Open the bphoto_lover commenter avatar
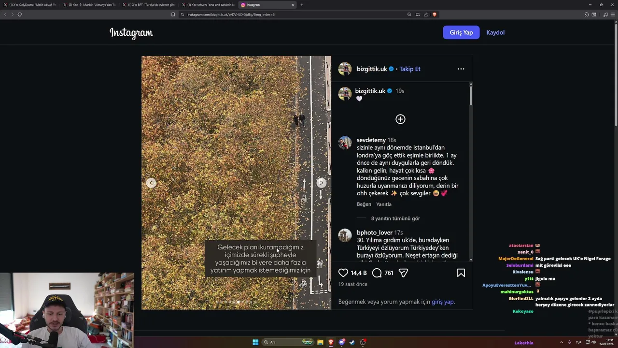 click(x=345, y=235)
